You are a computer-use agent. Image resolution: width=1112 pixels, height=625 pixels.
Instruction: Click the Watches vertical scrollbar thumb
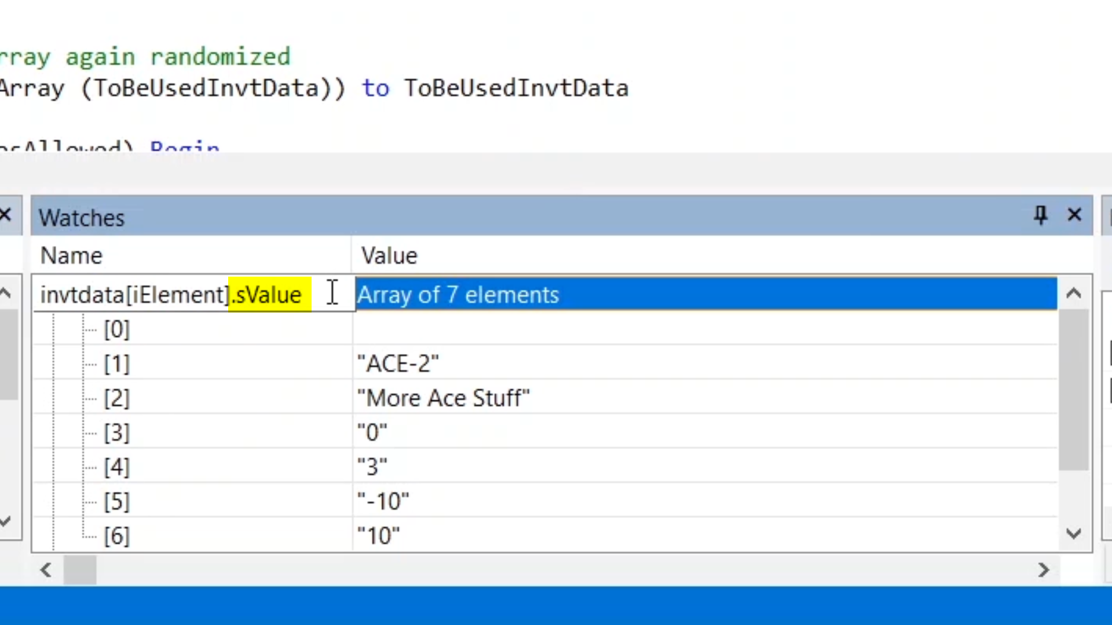click(x=1073, y=391)
